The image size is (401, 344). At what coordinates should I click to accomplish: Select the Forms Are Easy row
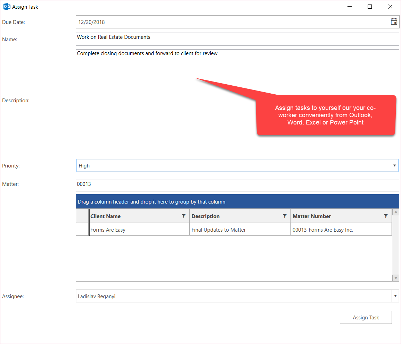(x=139, y=230)
